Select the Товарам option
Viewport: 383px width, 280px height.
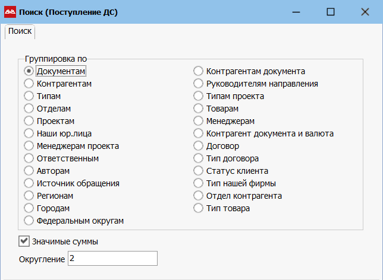(198, 109)
